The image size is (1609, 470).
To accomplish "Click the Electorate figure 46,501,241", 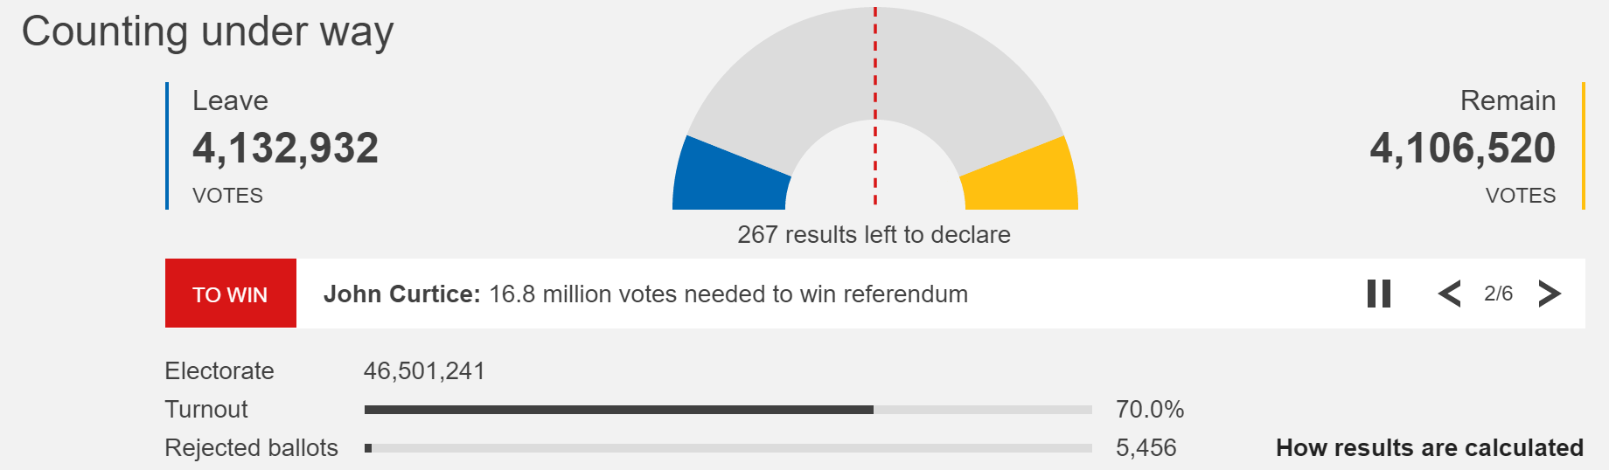I will 424,371.
